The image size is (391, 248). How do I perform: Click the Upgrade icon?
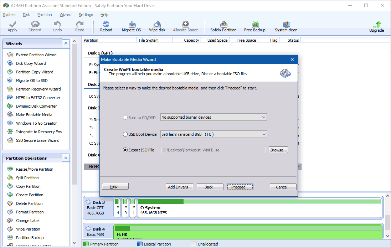pos(376,25)
